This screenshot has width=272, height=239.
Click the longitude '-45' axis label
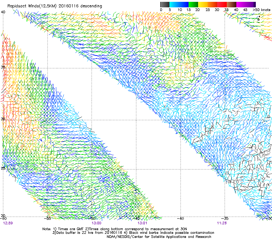(136, 218)
